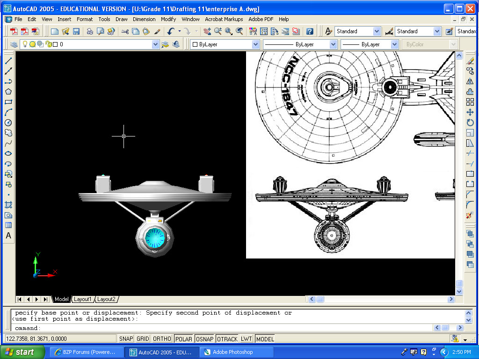The image size is (479, 359).
Task: Toggle layer 0 on/off lightbulb
Action: (25, 44)
